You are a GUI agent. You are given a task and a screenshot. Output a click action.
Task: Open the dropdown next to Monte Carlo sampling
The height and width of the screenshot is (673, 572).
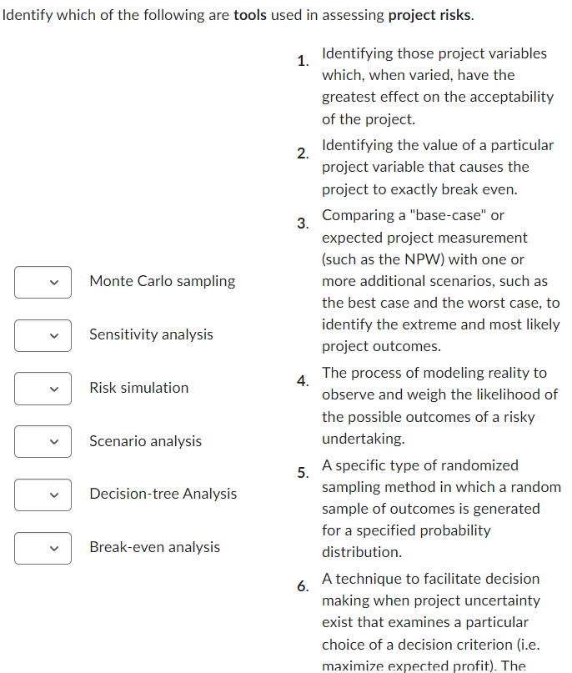pyautogui.click(x=43, y=282)
